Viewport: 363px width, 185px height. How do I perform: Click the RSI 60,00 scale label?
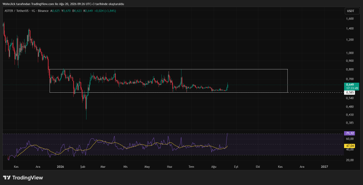pos(350,139)
